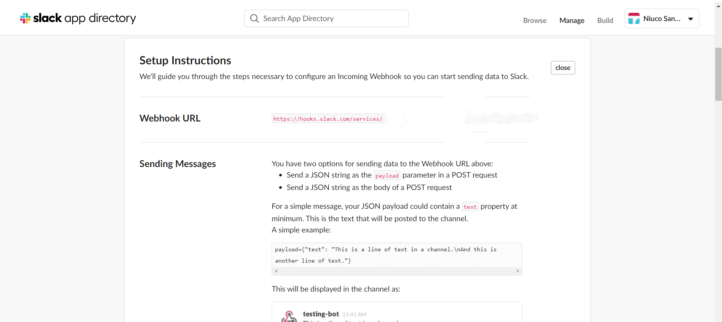This screenshot has width=722, height=322.
Task: Click the Slack logo icon
Action: point(25,18)
